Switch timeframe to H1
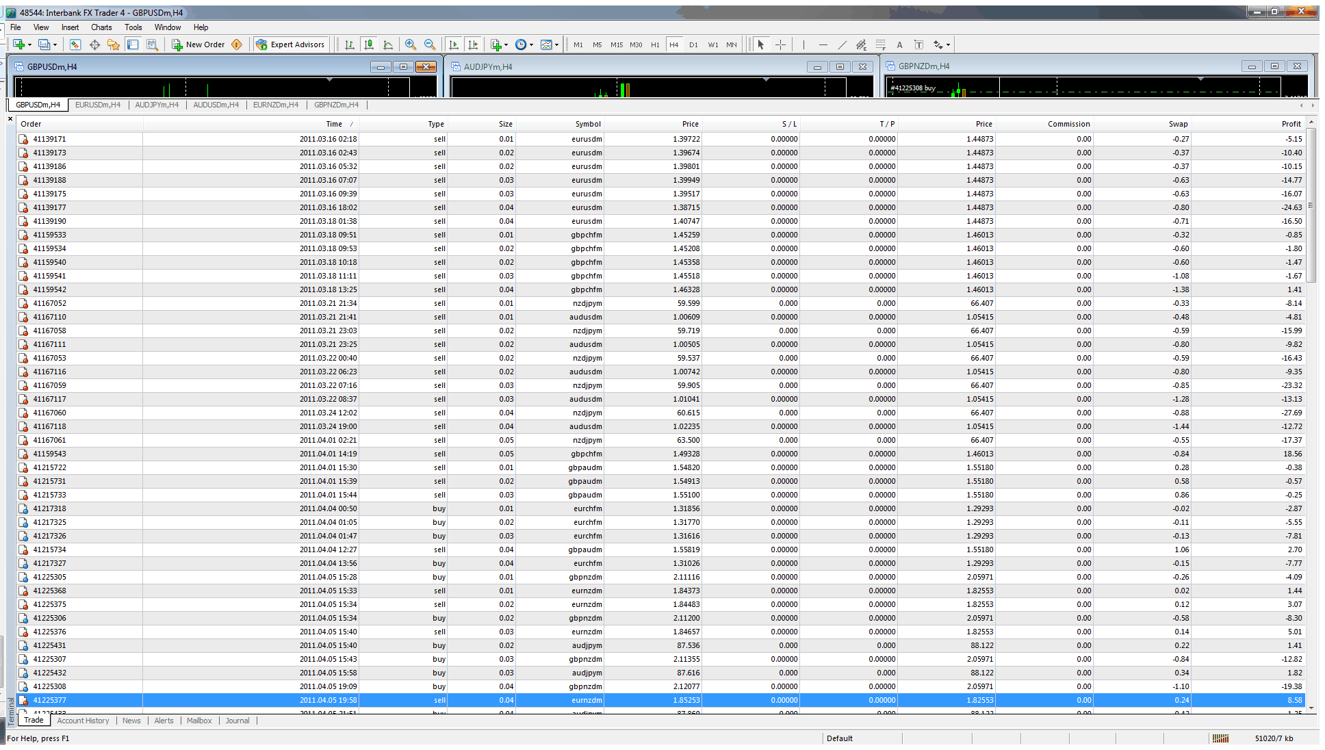Screen dimensions: 1325x750 (x=655, y=44)
